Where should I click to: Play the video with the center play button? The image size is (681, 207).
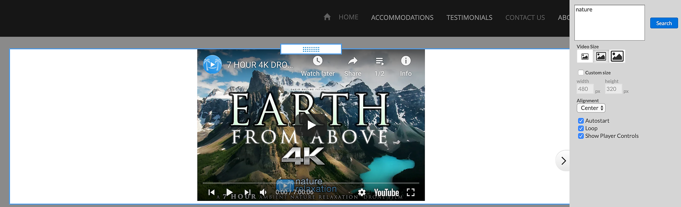click(x=311, y=125)
